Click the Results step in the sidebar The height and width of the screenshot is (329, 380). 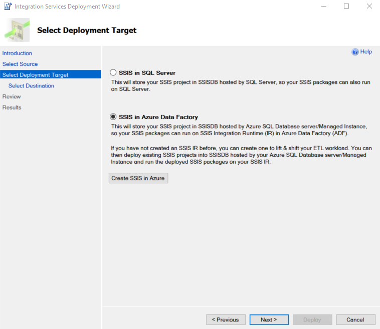pos(12,107)
